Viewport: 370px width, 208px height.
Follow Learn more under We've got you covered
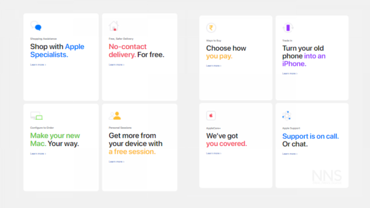coord(214,153)
